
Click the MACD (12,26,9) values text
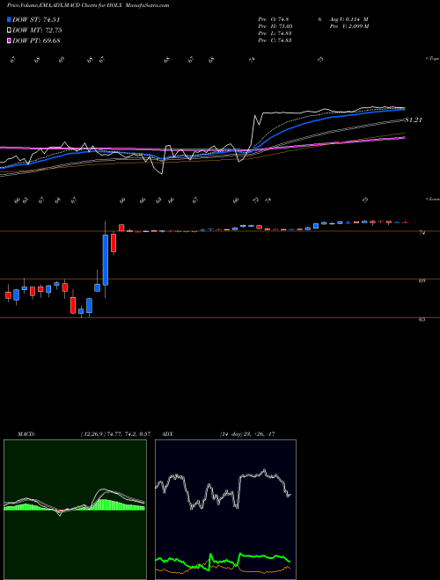tap(115, 434)
